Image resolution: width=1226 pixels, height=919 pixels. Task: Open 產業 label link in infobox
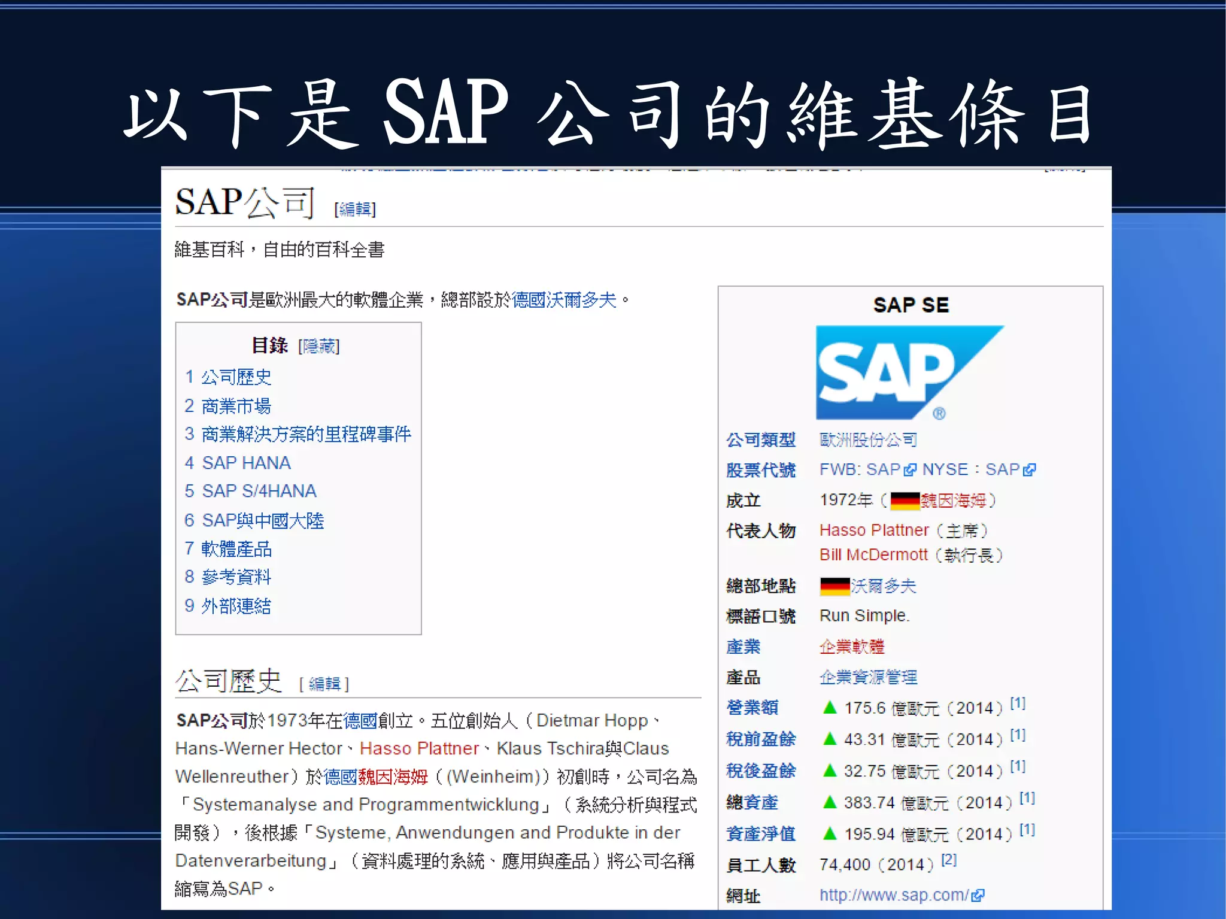743,647
